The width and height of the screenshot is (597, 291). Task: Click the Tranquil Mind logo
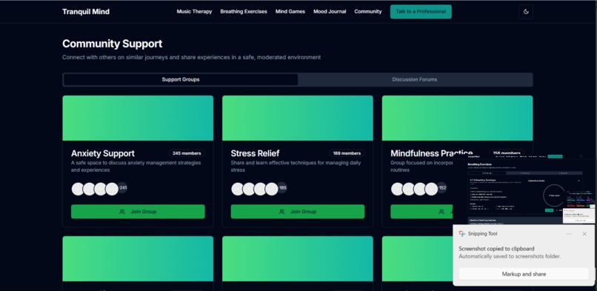point(86,12)
